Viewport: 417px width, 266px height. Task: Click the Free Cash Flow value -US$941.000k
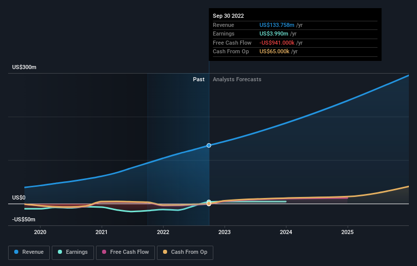click(277, 43)
